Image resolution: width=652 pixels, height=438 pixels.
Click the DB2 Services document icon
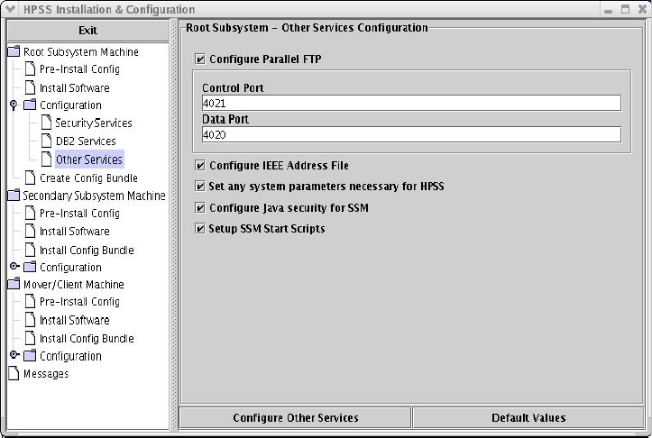(x=47, y=141)
